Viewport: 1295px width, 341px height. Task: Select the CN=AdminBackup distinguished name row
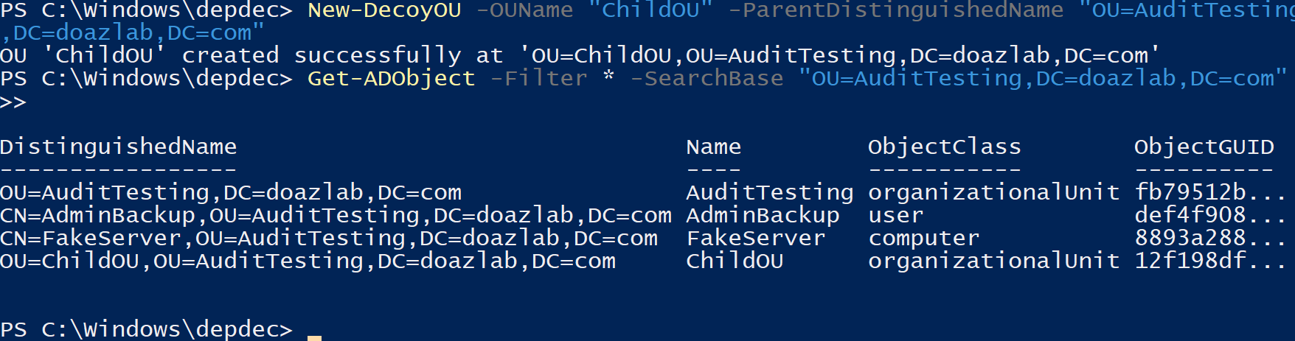point(336,215)
